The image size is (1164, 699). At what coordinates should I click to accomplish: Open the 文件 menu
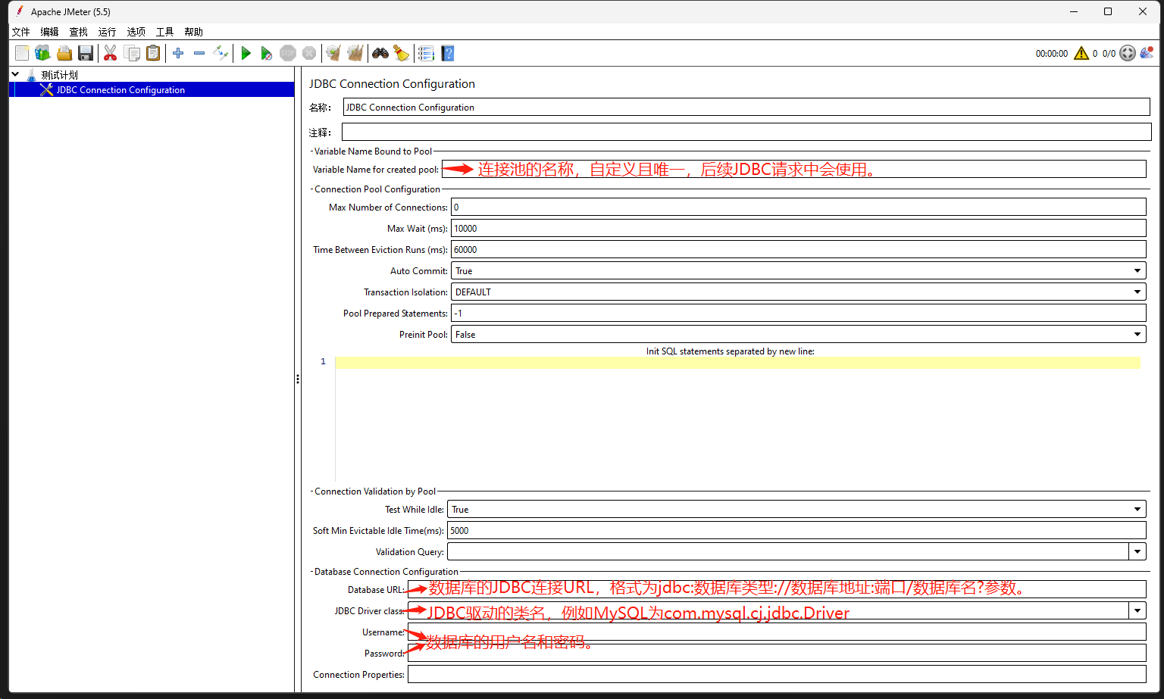pos(21,32)
